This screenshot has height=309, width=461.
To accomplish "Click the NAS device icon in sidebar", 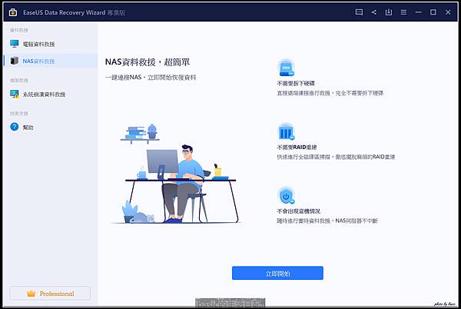I will tap(14, 61).
